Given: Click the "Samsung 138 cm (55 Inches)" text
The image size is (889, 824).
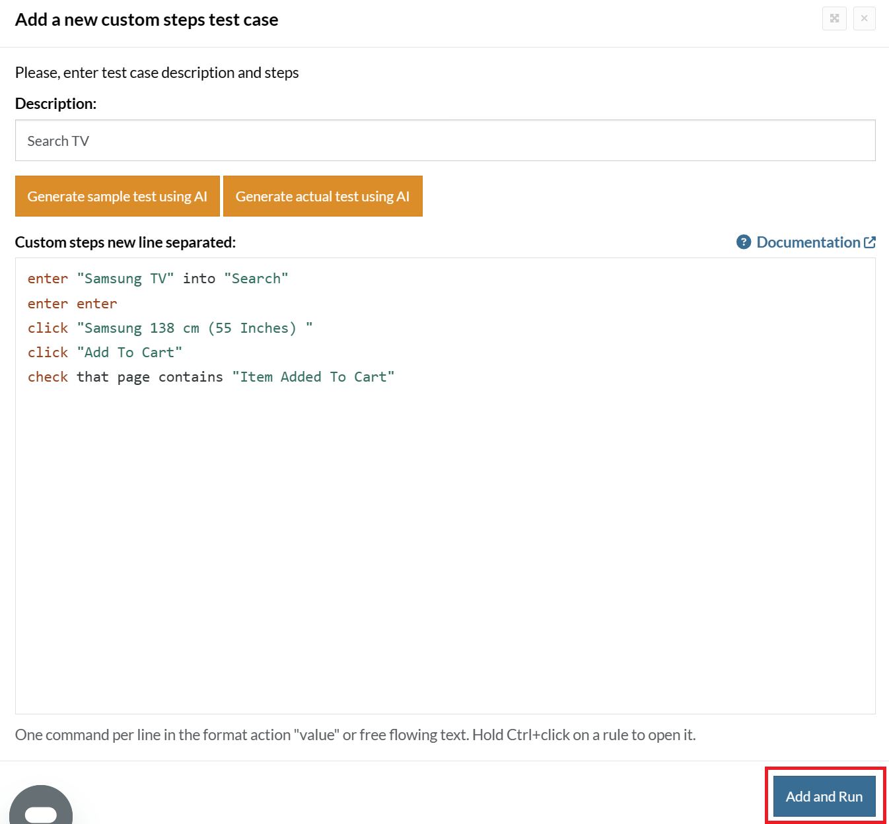Looking at the screenshot, I should (x=191, y=328).
